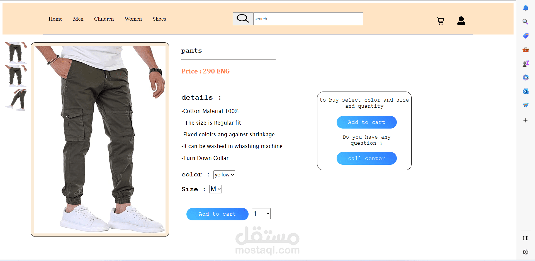Select the first pants thumbnail image

click(16, 53)
